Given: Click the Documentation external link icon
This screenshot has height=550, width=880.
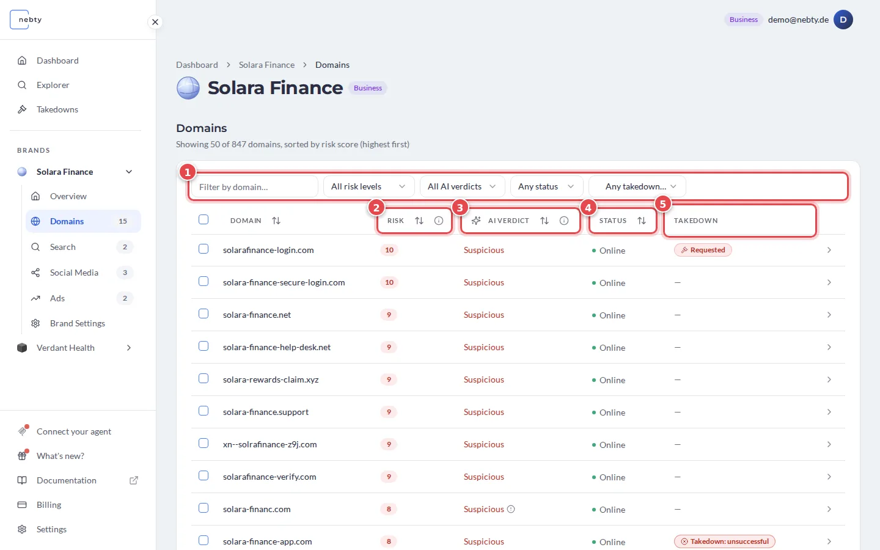Looking at the screenshot, I should click(x=134, y=480).
